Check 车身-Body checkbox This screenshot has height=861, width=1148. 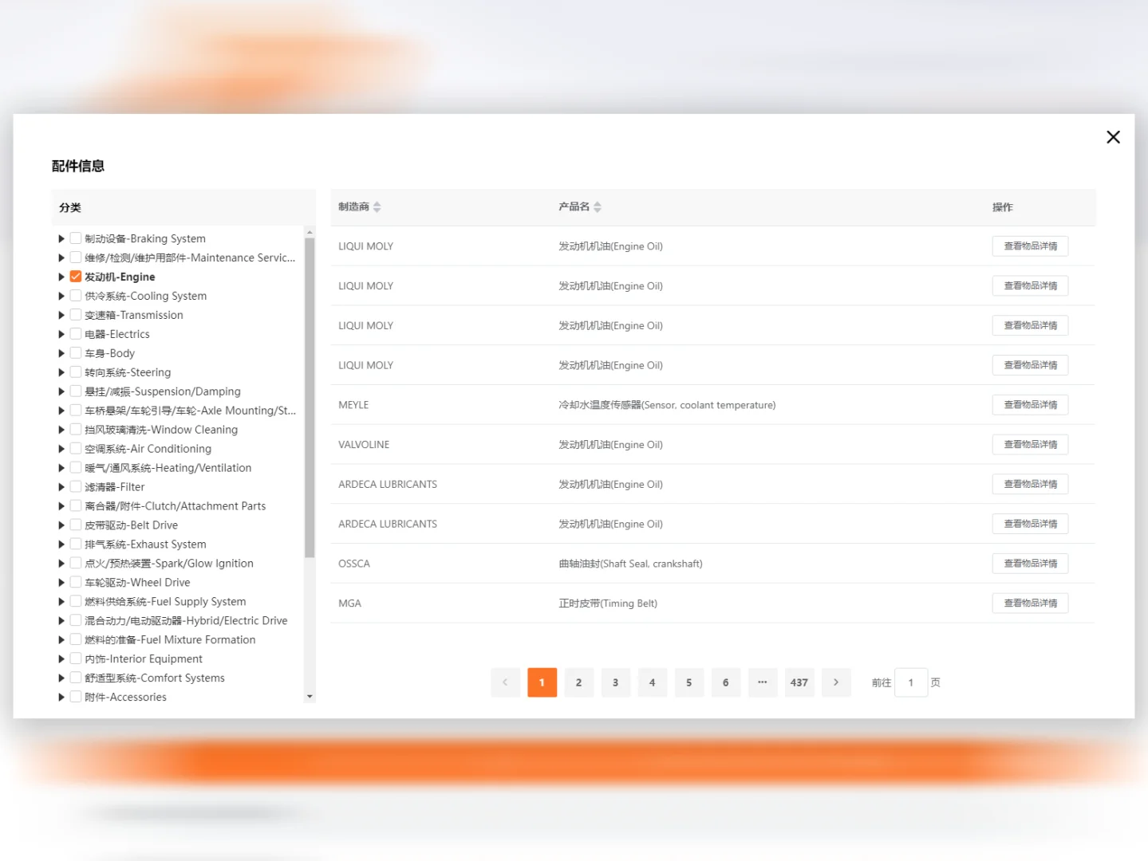point(76,353)
